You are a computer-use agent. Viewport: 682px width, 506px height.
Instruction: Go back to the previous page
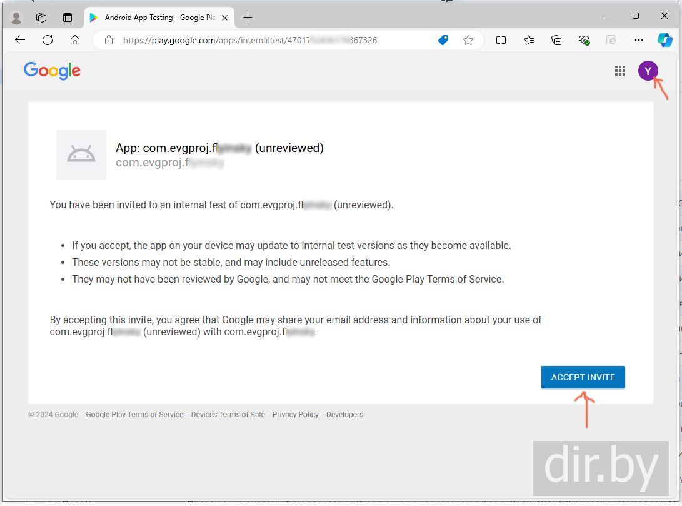click(20, 41)
